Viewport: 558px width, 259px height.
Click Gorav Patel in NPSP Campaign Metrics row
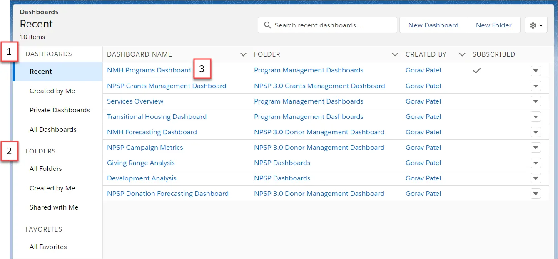tap(423, 148)
